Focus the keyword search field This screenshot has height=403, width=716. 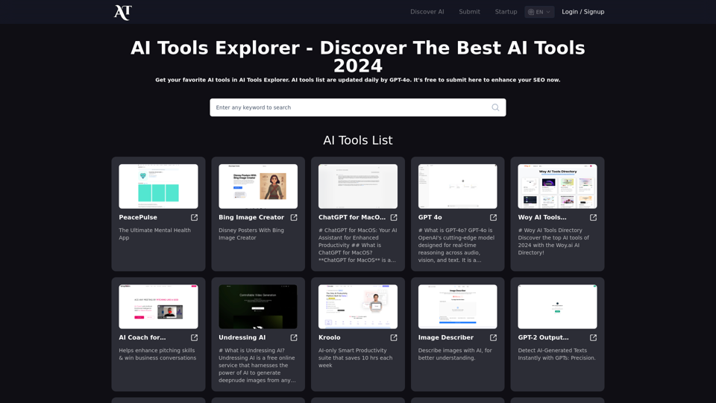tap(357, 107)
